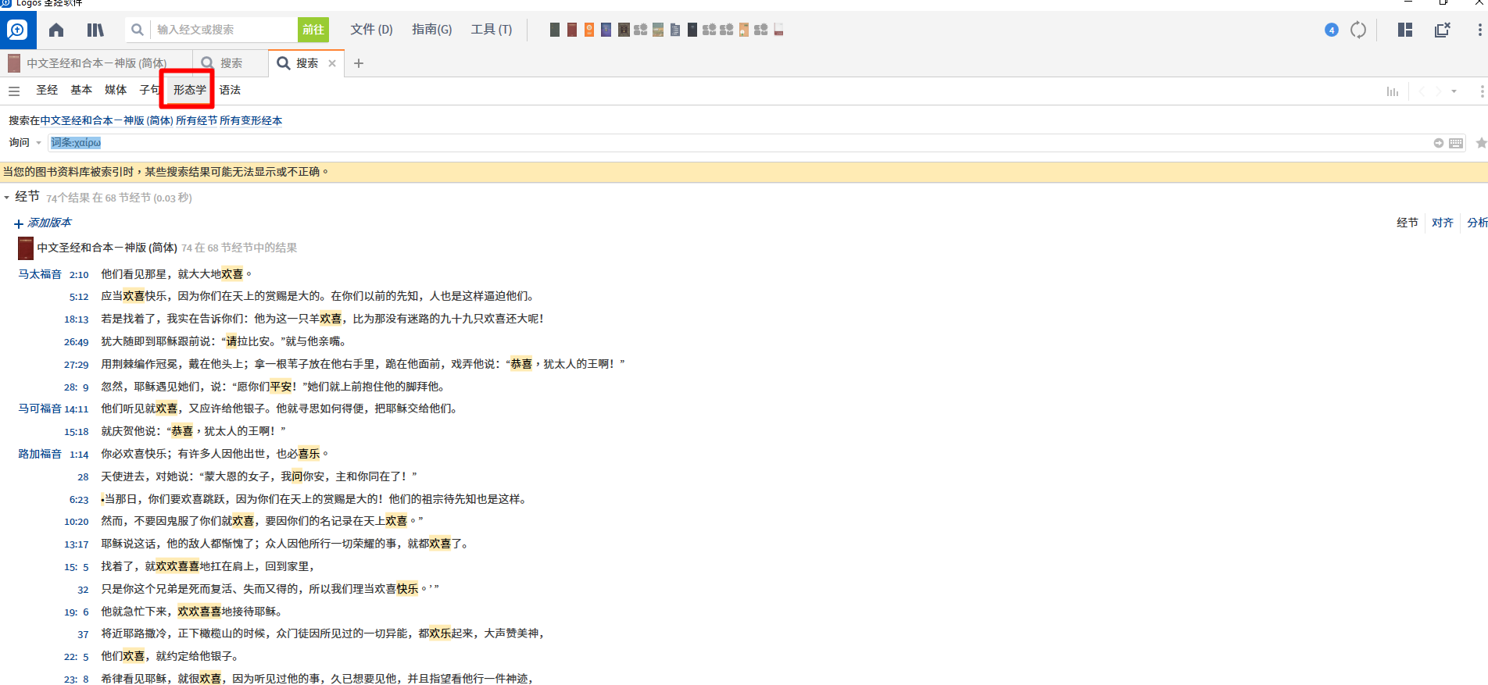Open the landscape painting book shortcut
Image resolution: width=1488 pixels, height=685 pixels.
click(x=658, y=30)
